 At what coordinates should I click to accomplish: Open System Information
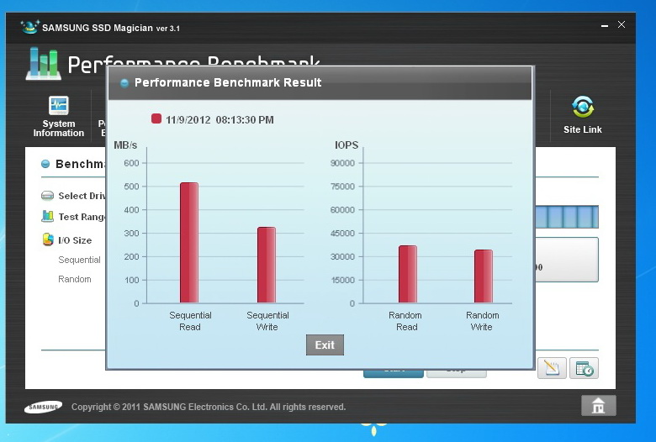click(x=59, y=116)
